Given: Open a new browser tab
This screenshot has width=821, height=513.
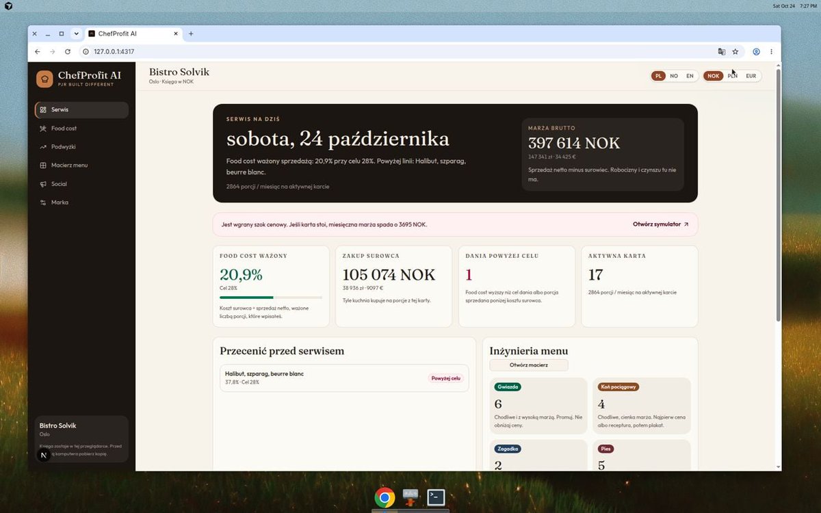Looking at the screenshot, I should 191,34.
